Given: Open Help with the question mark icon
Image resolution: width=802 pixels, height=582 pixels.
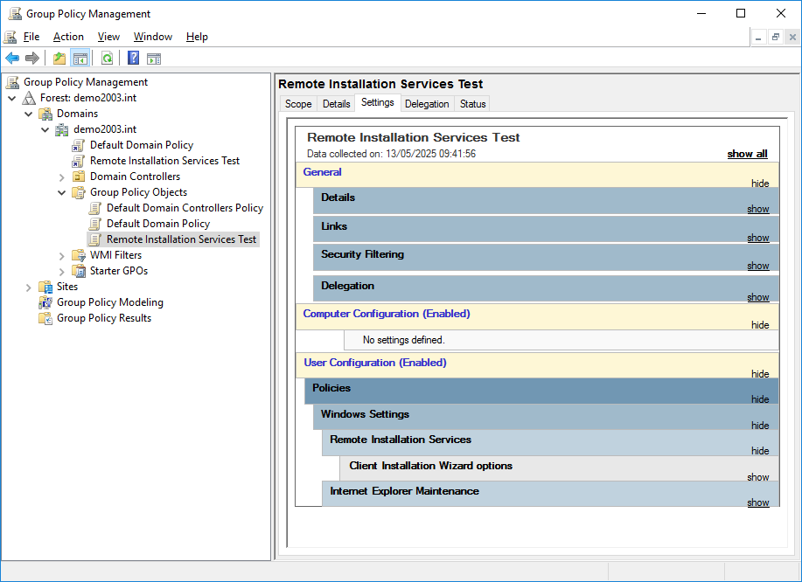Looking at the screenshot, I should (x=133, y=59).
